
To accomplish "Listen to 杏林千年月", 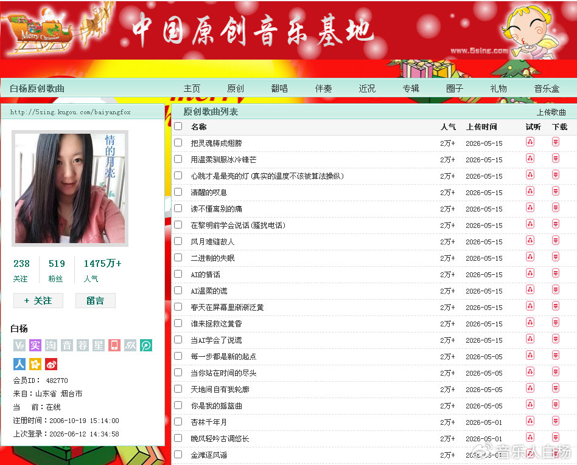I will pyautogui.click(x=530, y=421).
